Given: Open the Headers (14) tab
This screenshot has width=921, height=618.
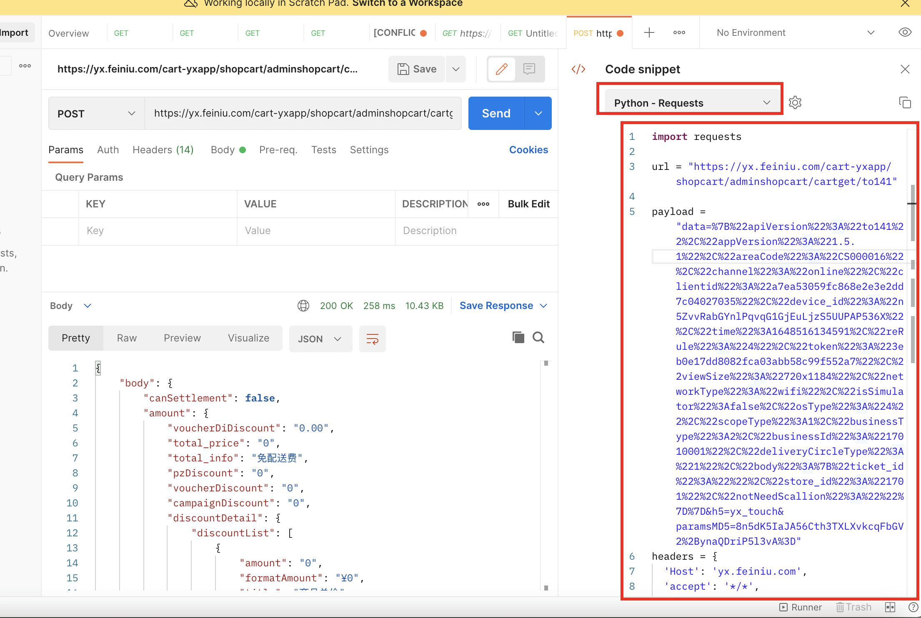Looking at the screenshot, I should coord(163,150).
